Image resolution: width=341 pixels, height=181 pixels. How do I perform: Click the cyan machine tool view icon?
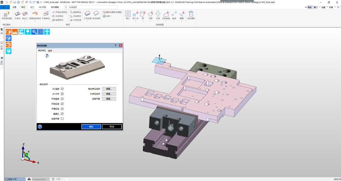(21, 32)
